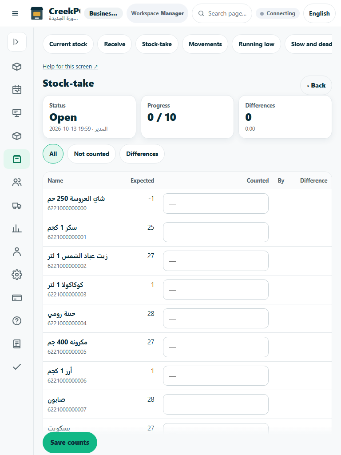The image size is (341, 455).
Task: Click the By column header
Action: coord(281,180)
